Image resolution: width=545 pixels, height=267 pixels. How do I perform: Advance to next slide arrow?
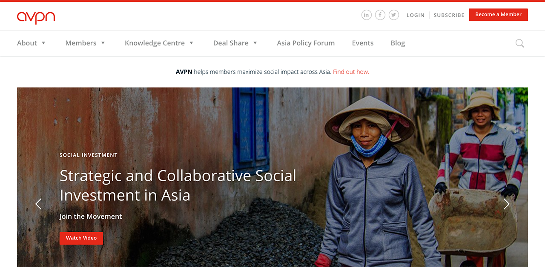pos(506,204)
